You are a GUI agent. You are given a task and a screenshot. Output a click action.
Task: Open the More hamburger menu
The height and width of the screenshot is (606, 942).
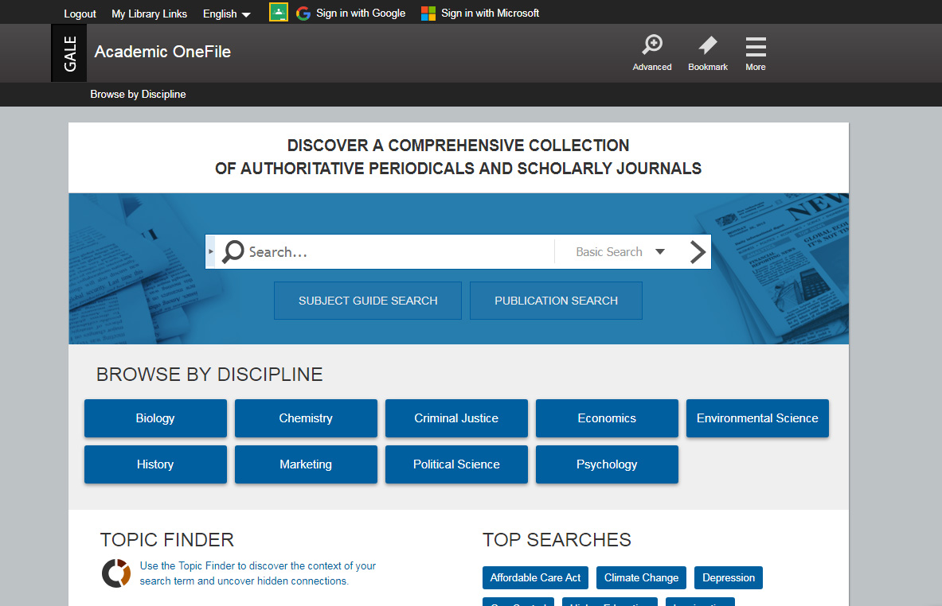[x=755, y=47]
